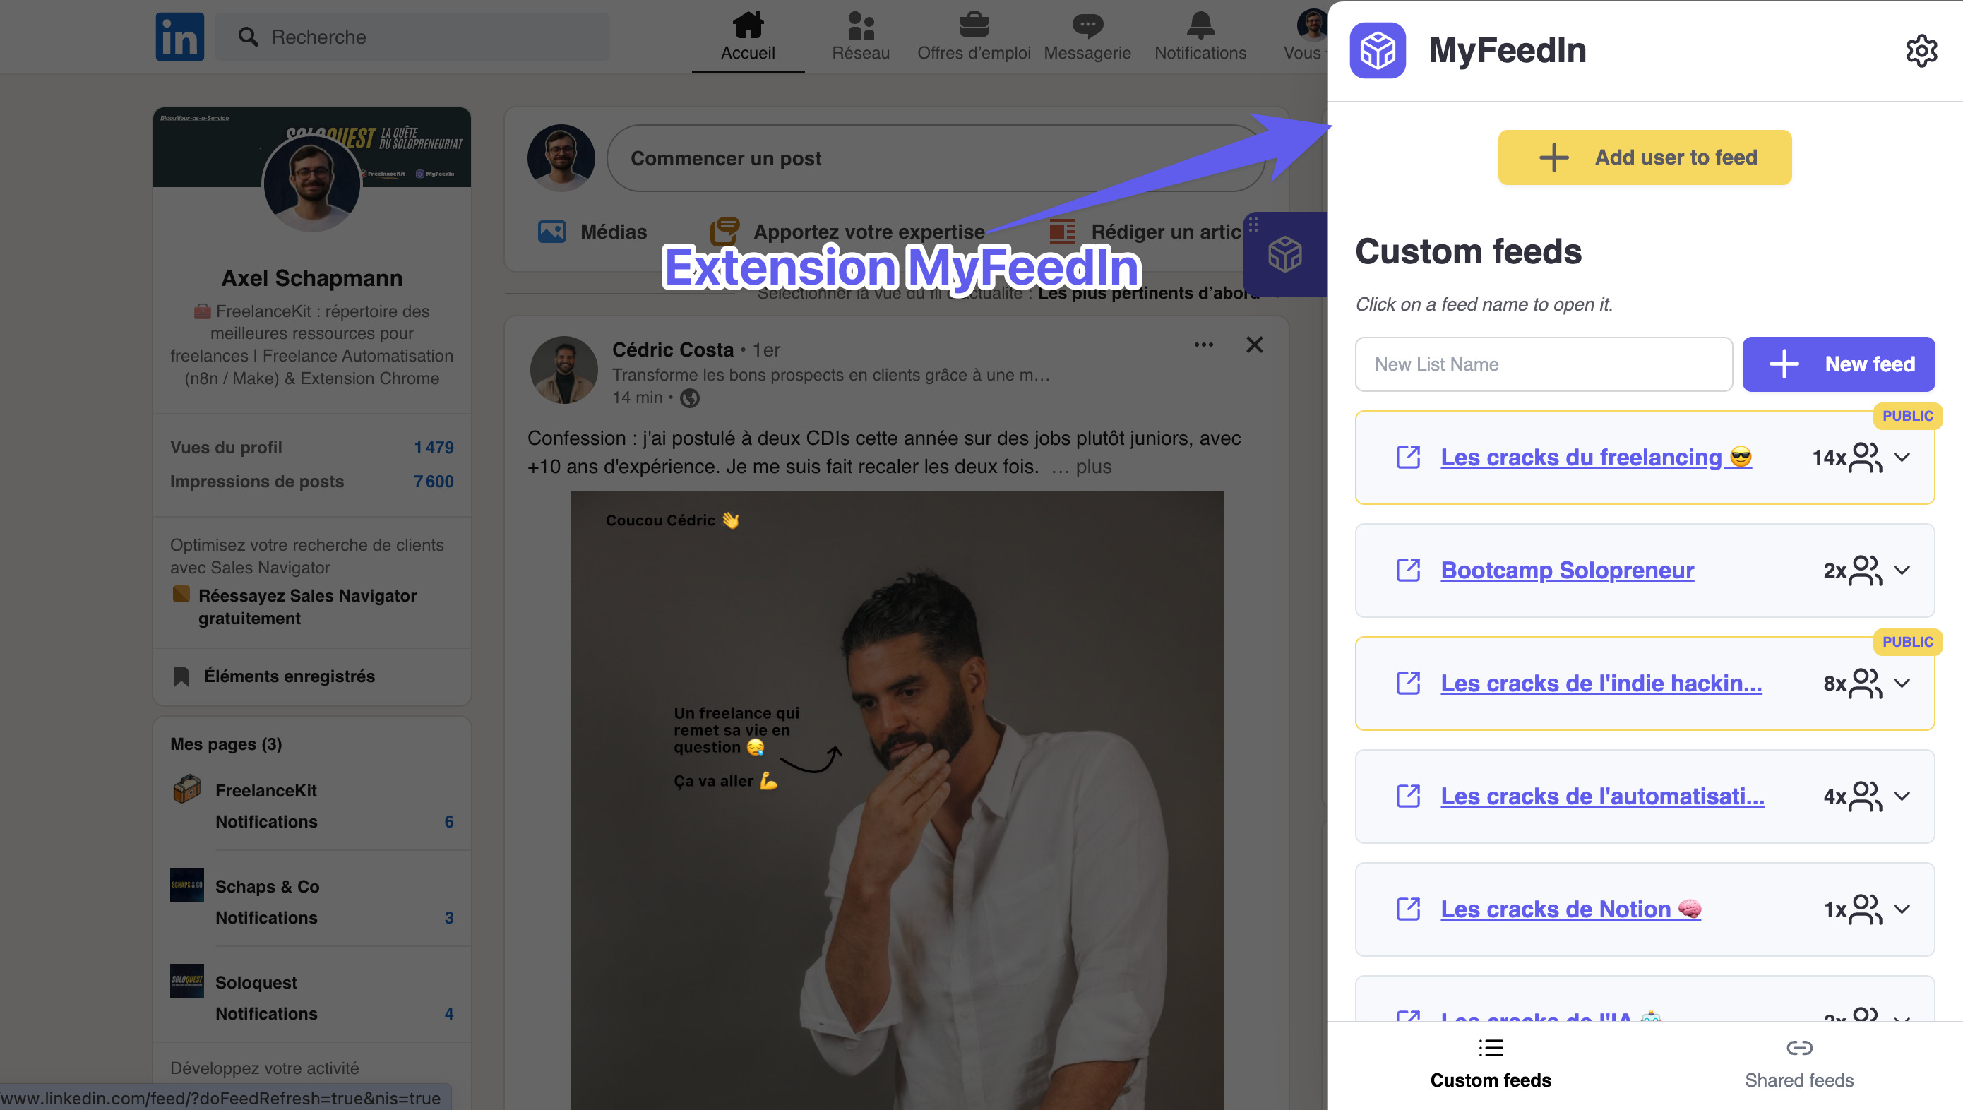Viewport: 1963px width, 1110px height.
Task: Click three-dots menu on Cédric Costa post
Action: [1203, 345]
